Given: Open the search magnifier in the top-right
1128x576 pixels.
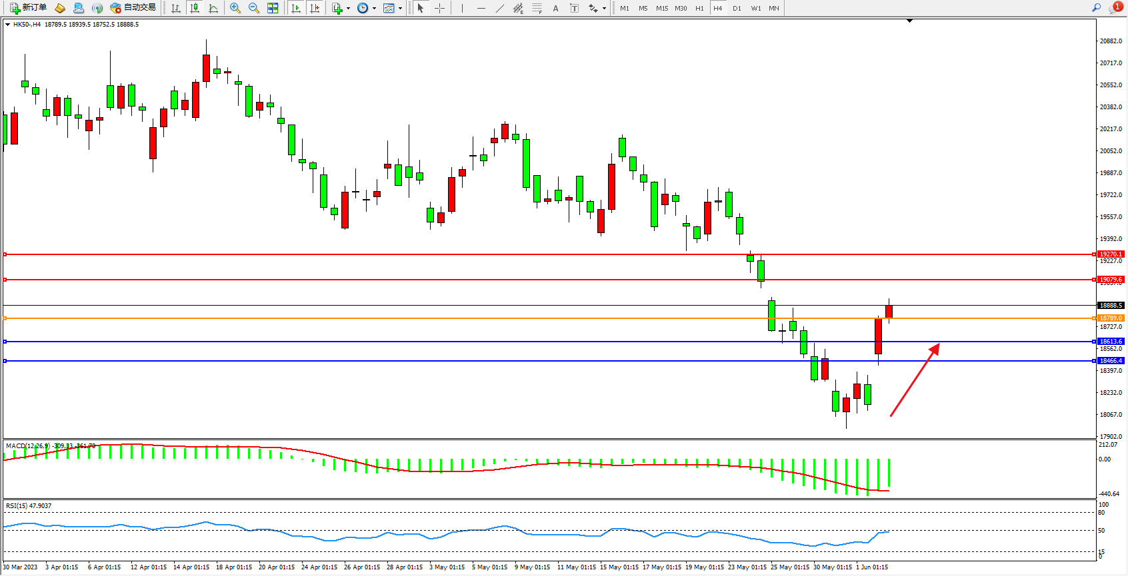Looking at the screenshot, I should click(x=1096, y=8).
